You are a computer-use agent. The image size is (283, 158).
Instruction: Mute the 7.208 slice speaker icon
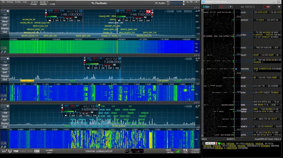(88, 68)
